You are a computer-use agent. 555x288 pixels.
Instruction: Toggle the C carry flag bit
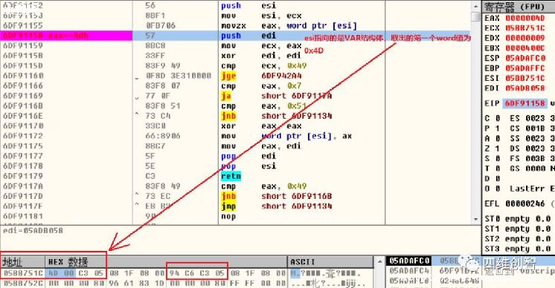coord(497,118)
